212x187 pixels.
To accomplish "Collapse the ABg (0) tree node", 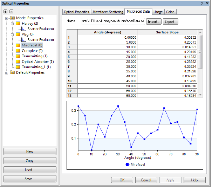I will tap(12, 35).
